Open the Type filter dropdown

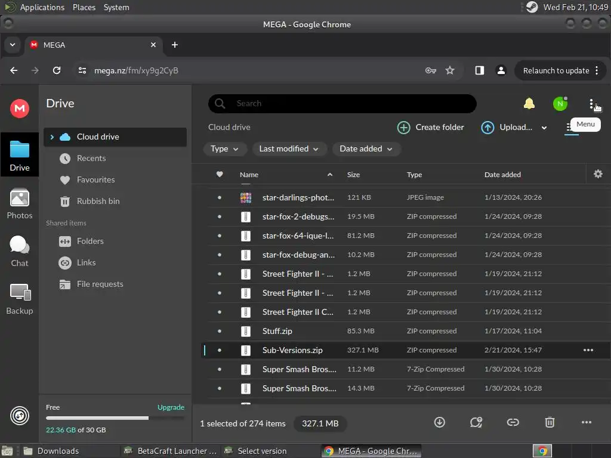(x=224, y=148)
